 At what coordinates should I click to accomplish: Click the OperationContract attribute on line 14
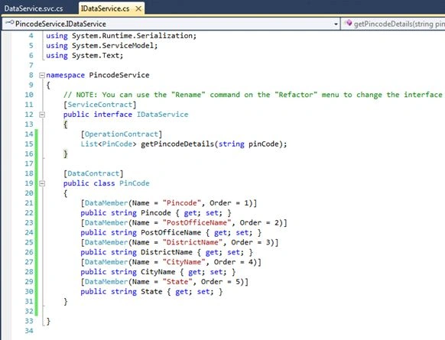point(122,134)
